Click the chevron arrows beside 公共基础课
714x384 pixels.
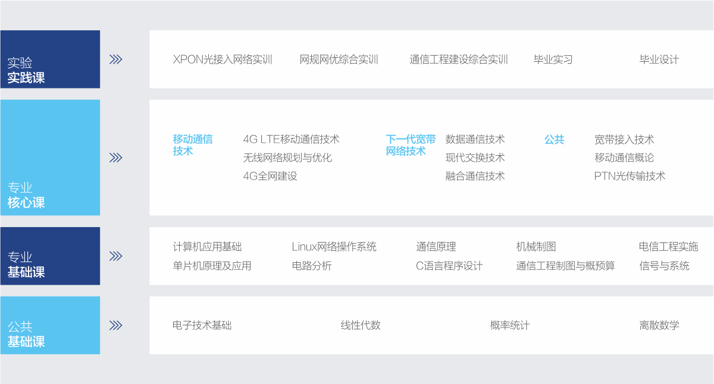[116, 325]
